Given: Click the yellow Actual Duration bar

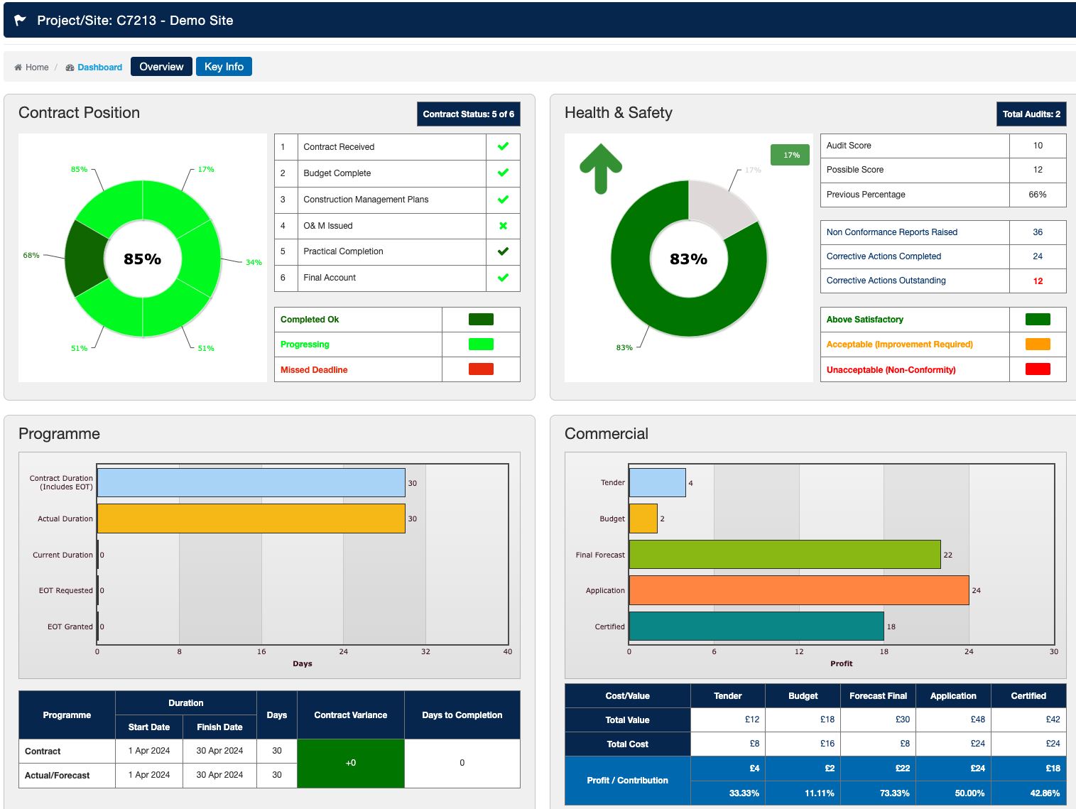Looking at the screenshot, I should 251,518.
